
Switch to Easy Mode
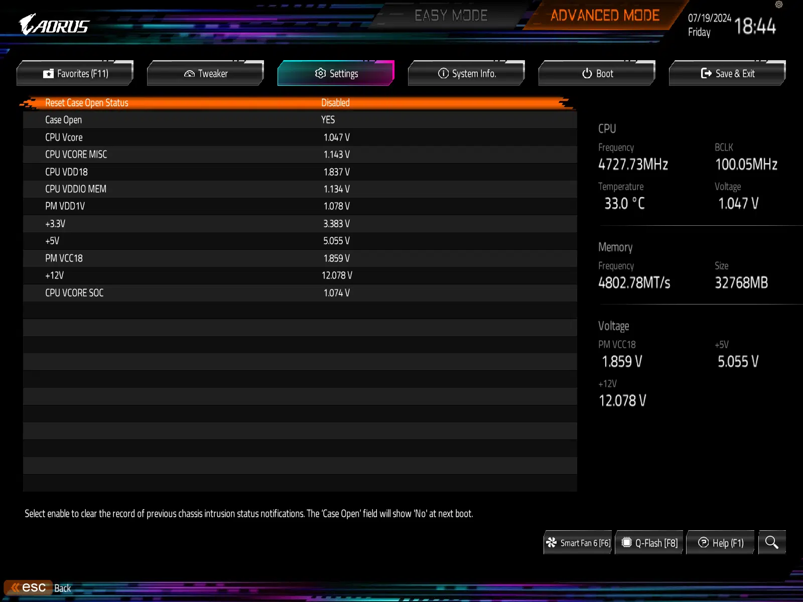451,16
